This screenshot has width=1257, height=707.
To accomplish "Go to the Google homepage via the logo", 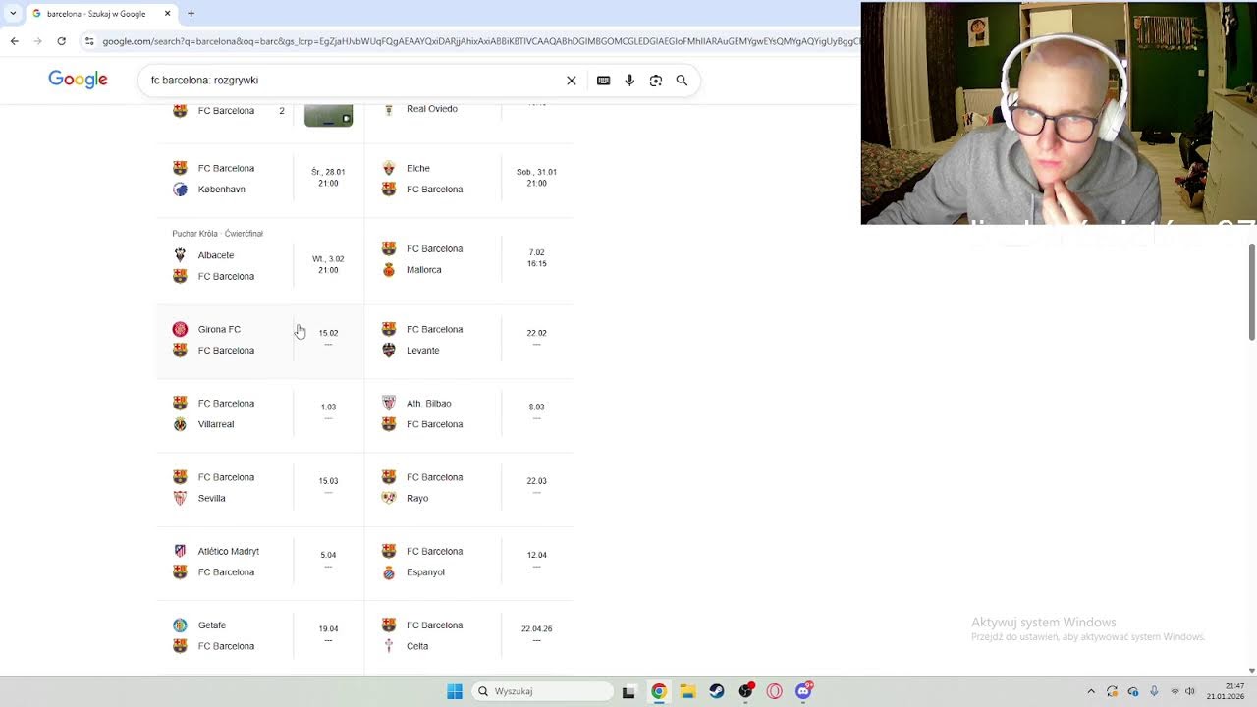I will tap(78, 80).
